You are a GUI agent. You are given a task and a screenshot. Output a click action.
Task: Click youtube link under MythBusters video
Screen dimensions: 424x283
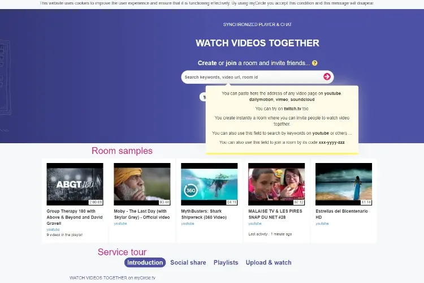[x=187, y=224]
